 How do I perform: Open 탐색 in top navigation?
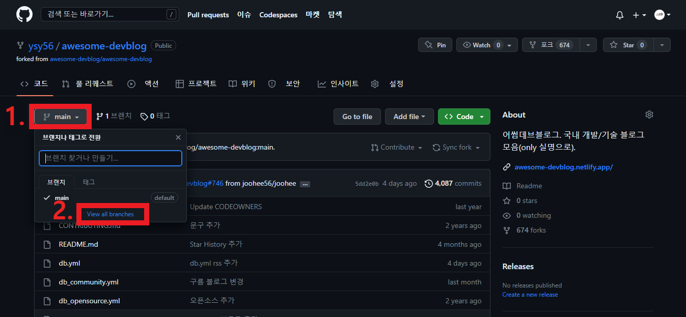pyautogui.click(x=335, y=15)
